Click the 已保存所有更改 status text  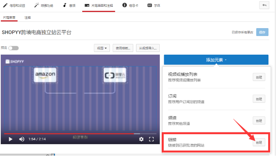coord(242,32)
